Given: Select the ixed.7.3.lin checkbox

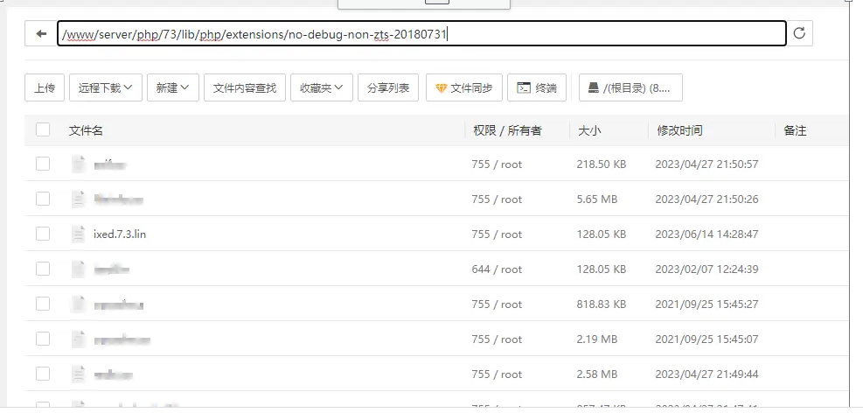Looking at the screenshot, I should [x=43, y=234].
